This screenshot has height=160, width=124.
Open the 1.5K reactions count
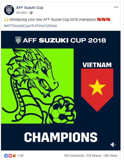click(20, 156)
